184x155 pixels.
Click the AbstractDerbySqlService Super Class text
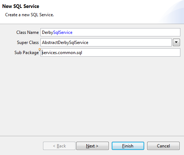(65, 43)
